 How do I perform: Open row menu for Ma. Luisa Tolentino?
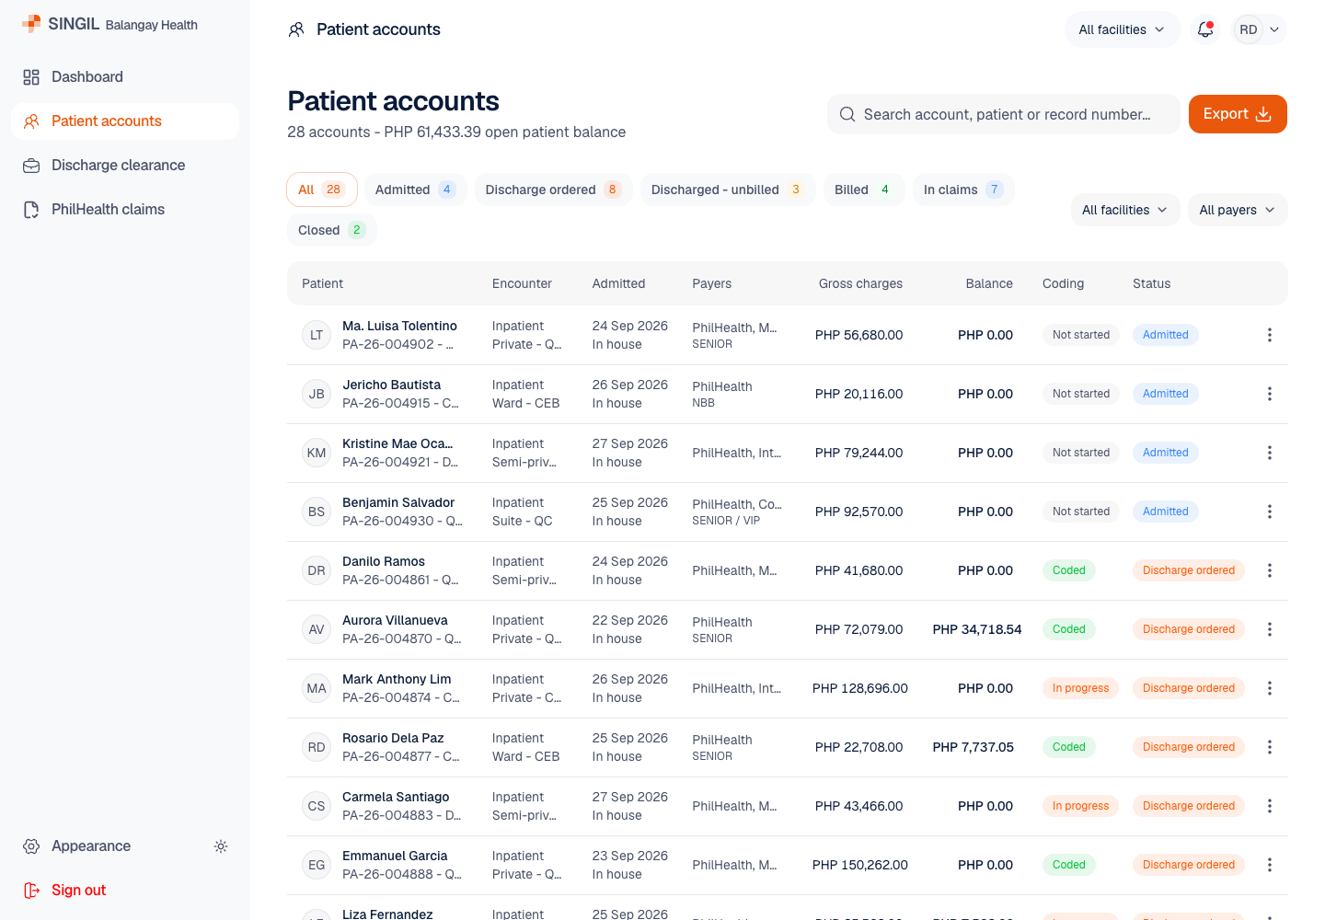click(x=1270, y=335)
